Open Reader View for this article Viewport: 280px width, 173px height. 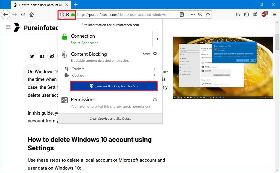[x=182, y=14]
